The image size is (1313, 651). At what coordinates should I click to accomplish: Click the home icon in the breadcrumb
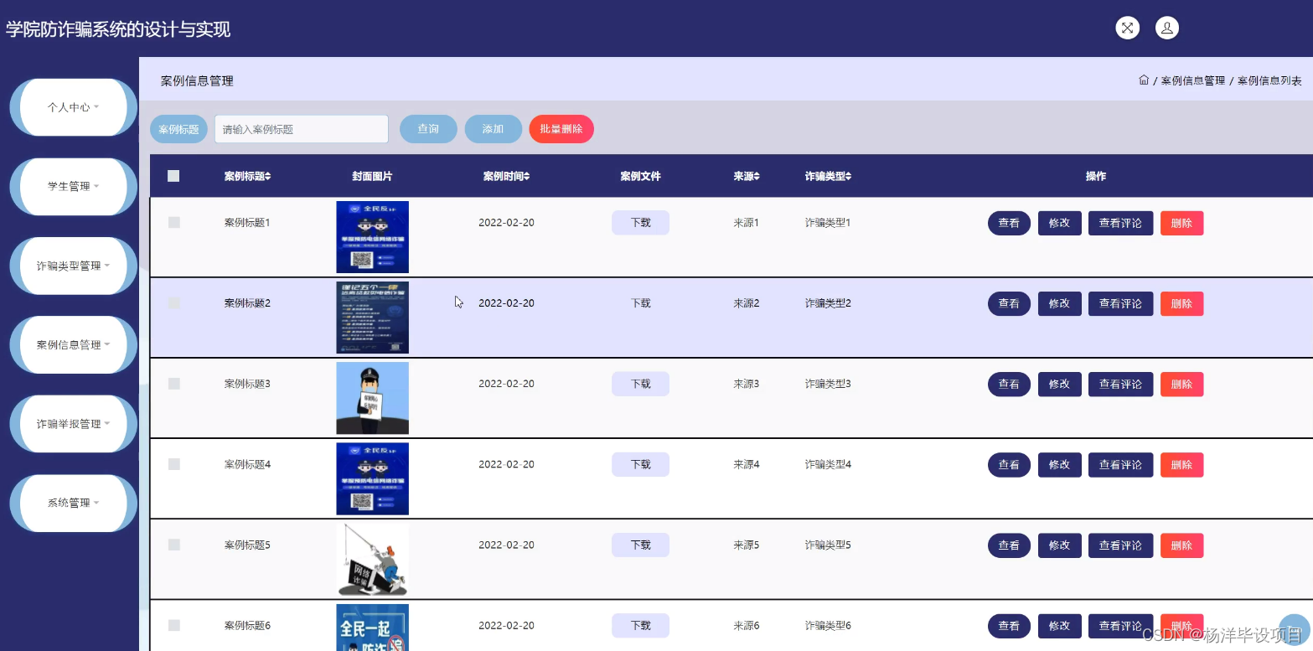[x=1143, y=79]
